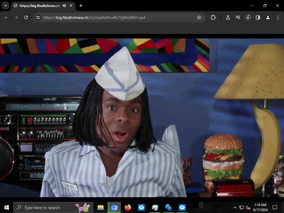This screenshot has height=213, width=284.
Task: Open the first blue box taskbar app
Action: pos(141,207)
